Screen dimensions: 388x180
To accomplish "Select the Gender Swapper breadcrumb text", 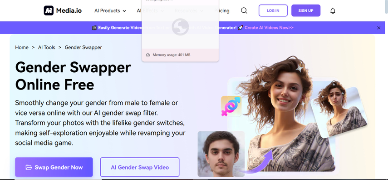I will point(83,47).
